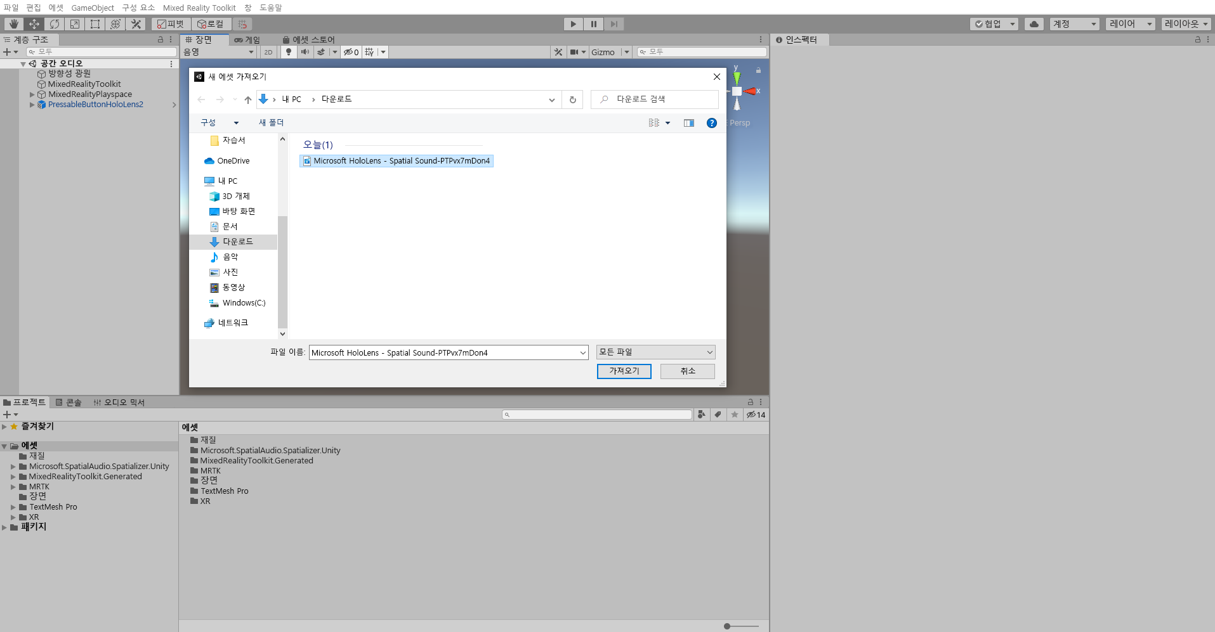The height and width of the screenshot is (632, 1215).
Task: Switch to the 에셋 스토어 tab
Action: pyautogui.click(x=309, y=40)
